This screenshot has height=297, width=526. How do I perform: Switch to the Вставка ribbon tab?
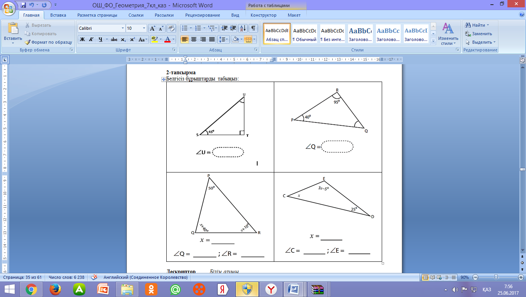[58, 15]
